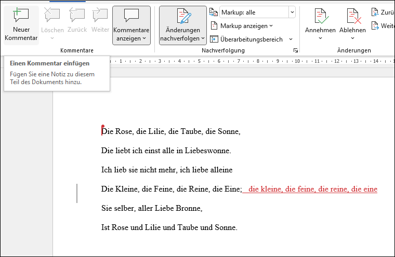
Task: Toggle Änderungen nachverfolgen tracking
Action: (x=183, y=25)
